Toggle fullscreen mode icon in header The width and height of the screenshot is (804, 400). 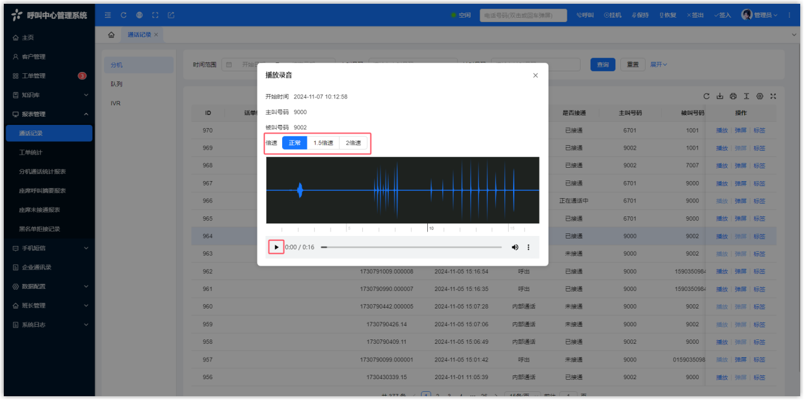(x=155, y=15)
